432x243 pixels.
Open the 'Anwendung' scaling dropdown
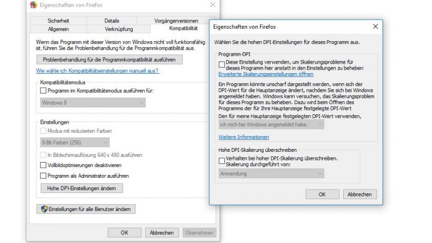tap(271, 174)
